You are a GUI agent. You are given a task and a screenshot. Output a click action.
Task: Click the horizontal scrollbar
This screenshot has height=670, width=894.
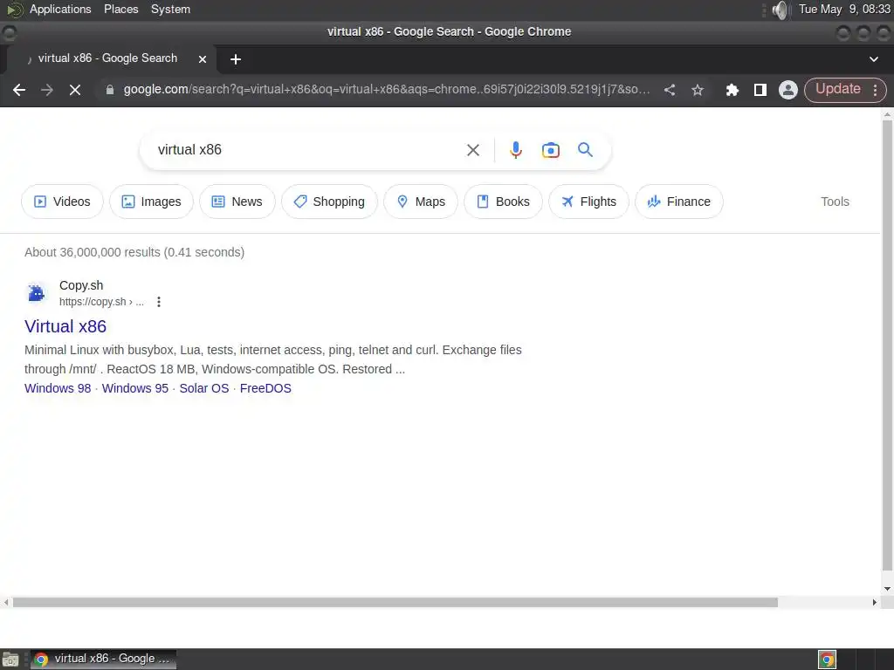(395, 602)
